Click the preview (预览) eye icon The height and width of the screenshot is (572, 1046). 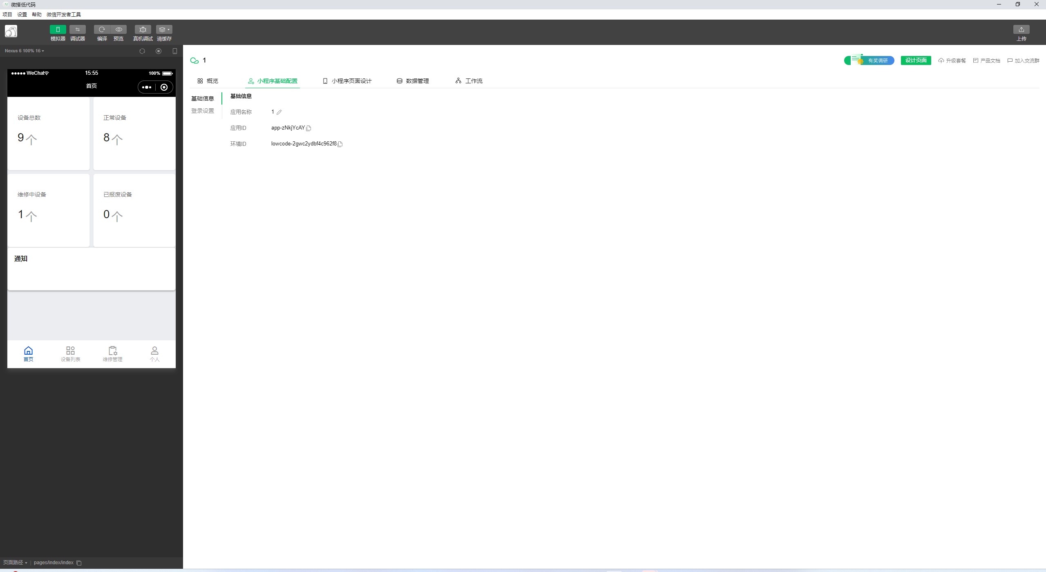[x=118, y=30]
